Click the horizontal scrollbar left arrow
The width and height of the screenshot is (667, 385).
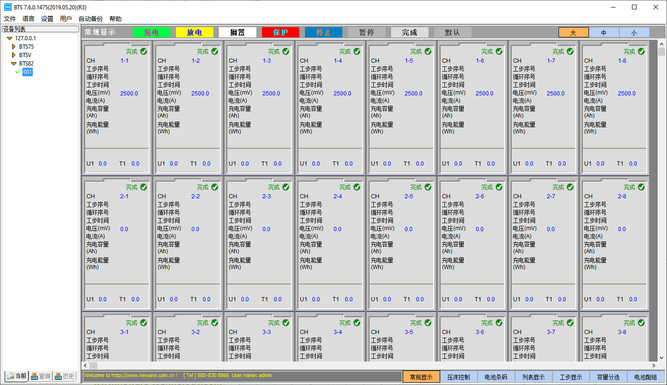tap(86, 365)
